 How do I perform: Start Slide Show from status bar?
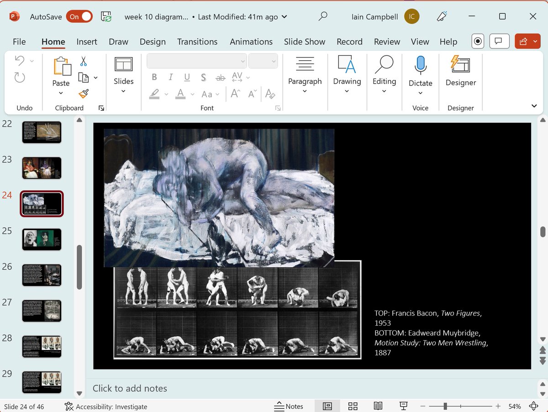[x=403, y=406]
